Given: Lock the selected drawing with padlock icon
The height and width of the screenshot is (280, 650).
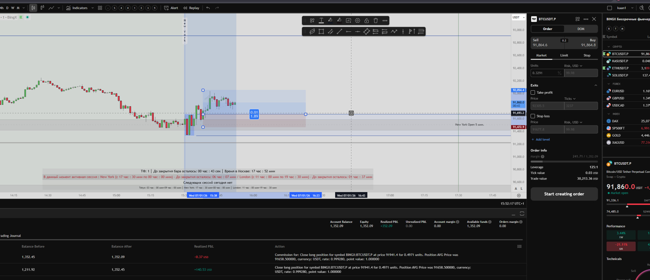Looking at the screenshot, I should [366, 21].
